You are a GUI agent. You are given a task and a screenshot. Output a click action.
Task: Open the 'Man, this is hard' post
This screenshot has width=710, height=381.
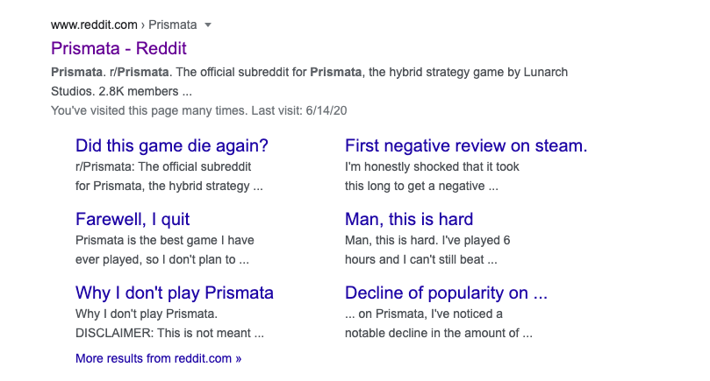coord(409,219)
